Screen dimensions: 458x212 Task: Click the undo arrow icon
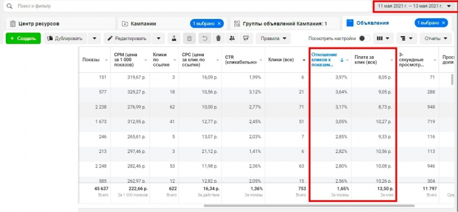tap(205, 38)
